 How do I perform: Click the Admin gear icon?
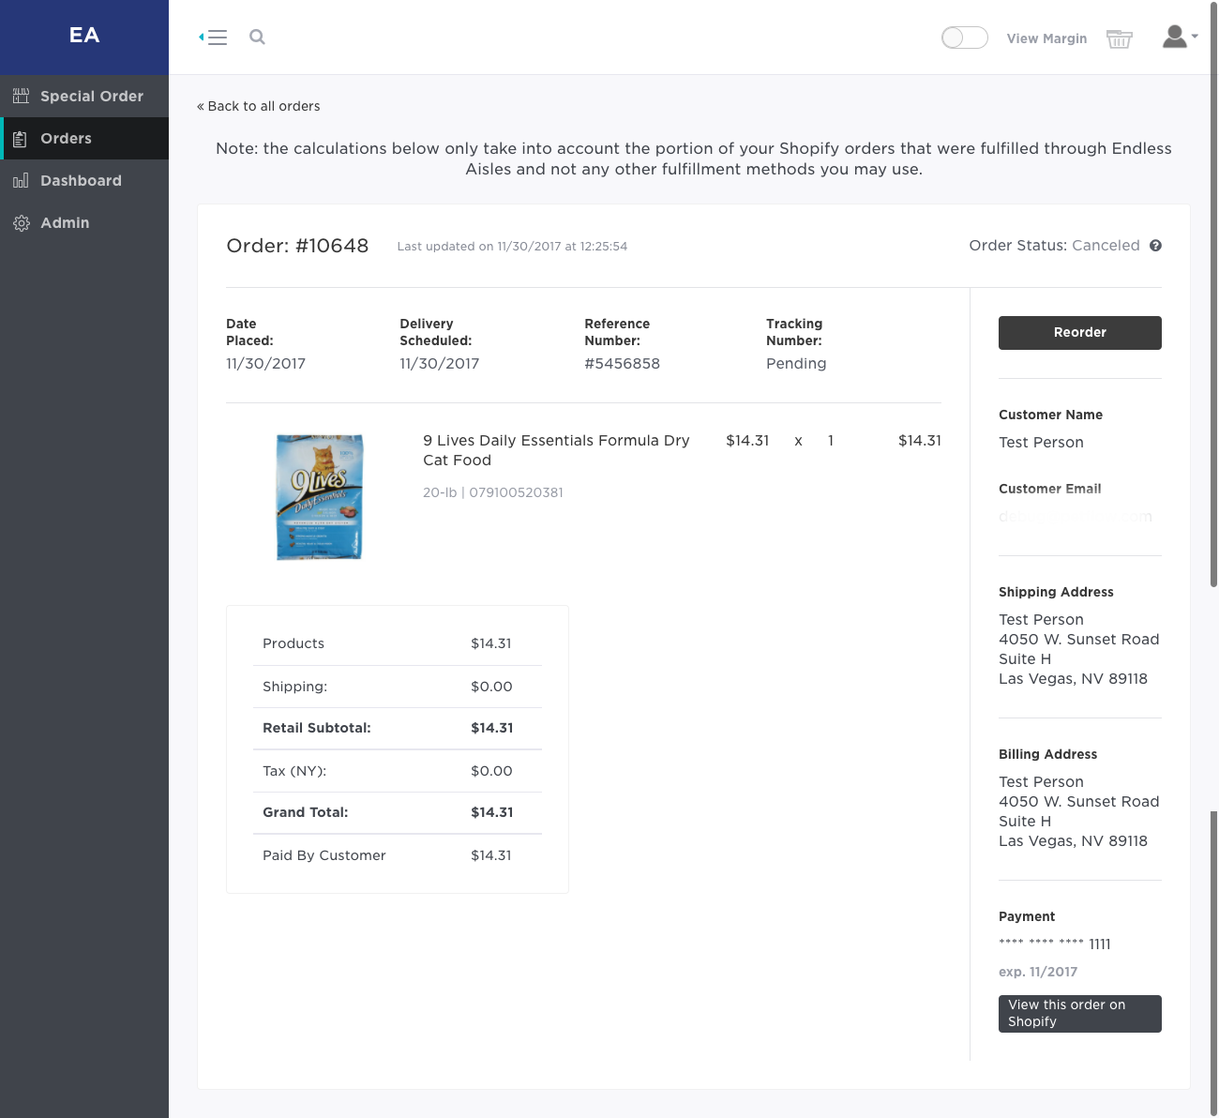tap(21, 223)
